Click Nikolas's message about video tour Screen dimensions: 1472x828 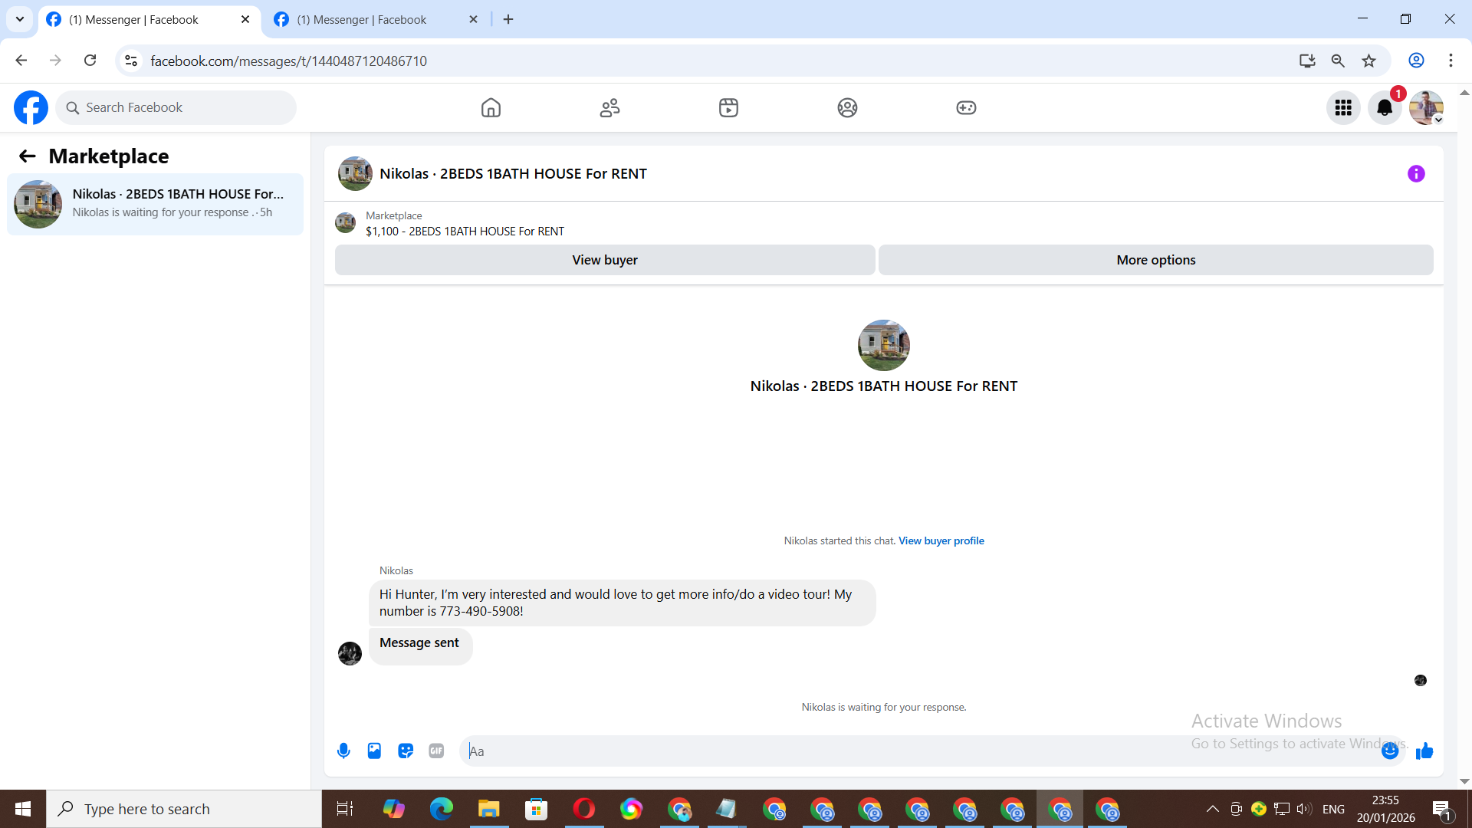pos(622,603)
